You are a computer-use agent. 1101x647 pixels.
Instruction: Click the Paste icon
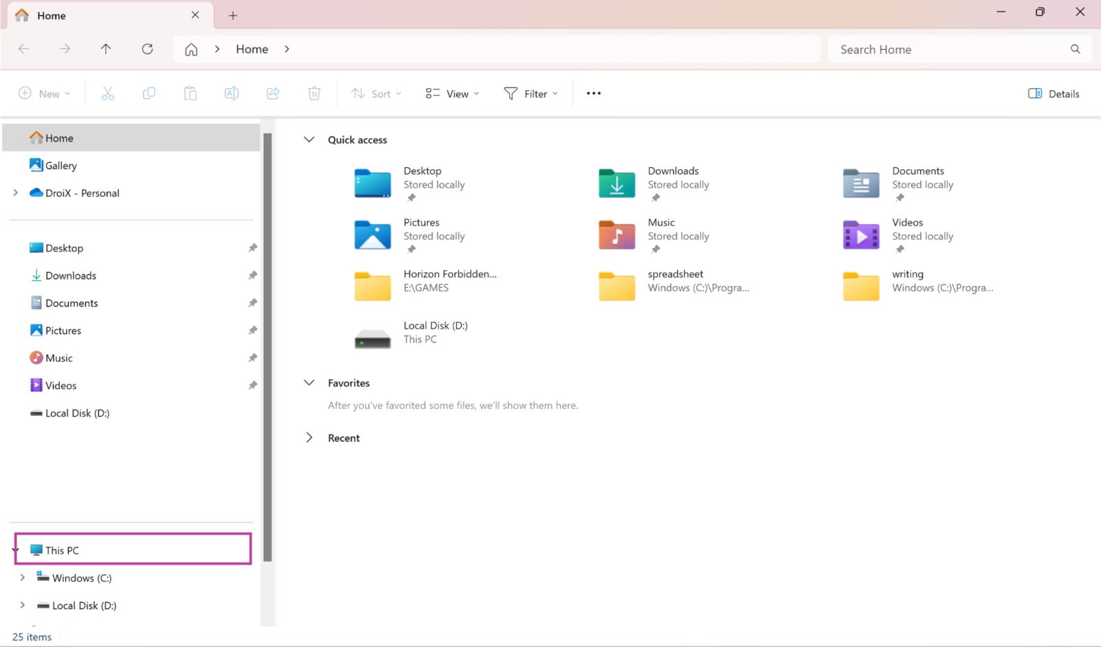pos(190,93)
